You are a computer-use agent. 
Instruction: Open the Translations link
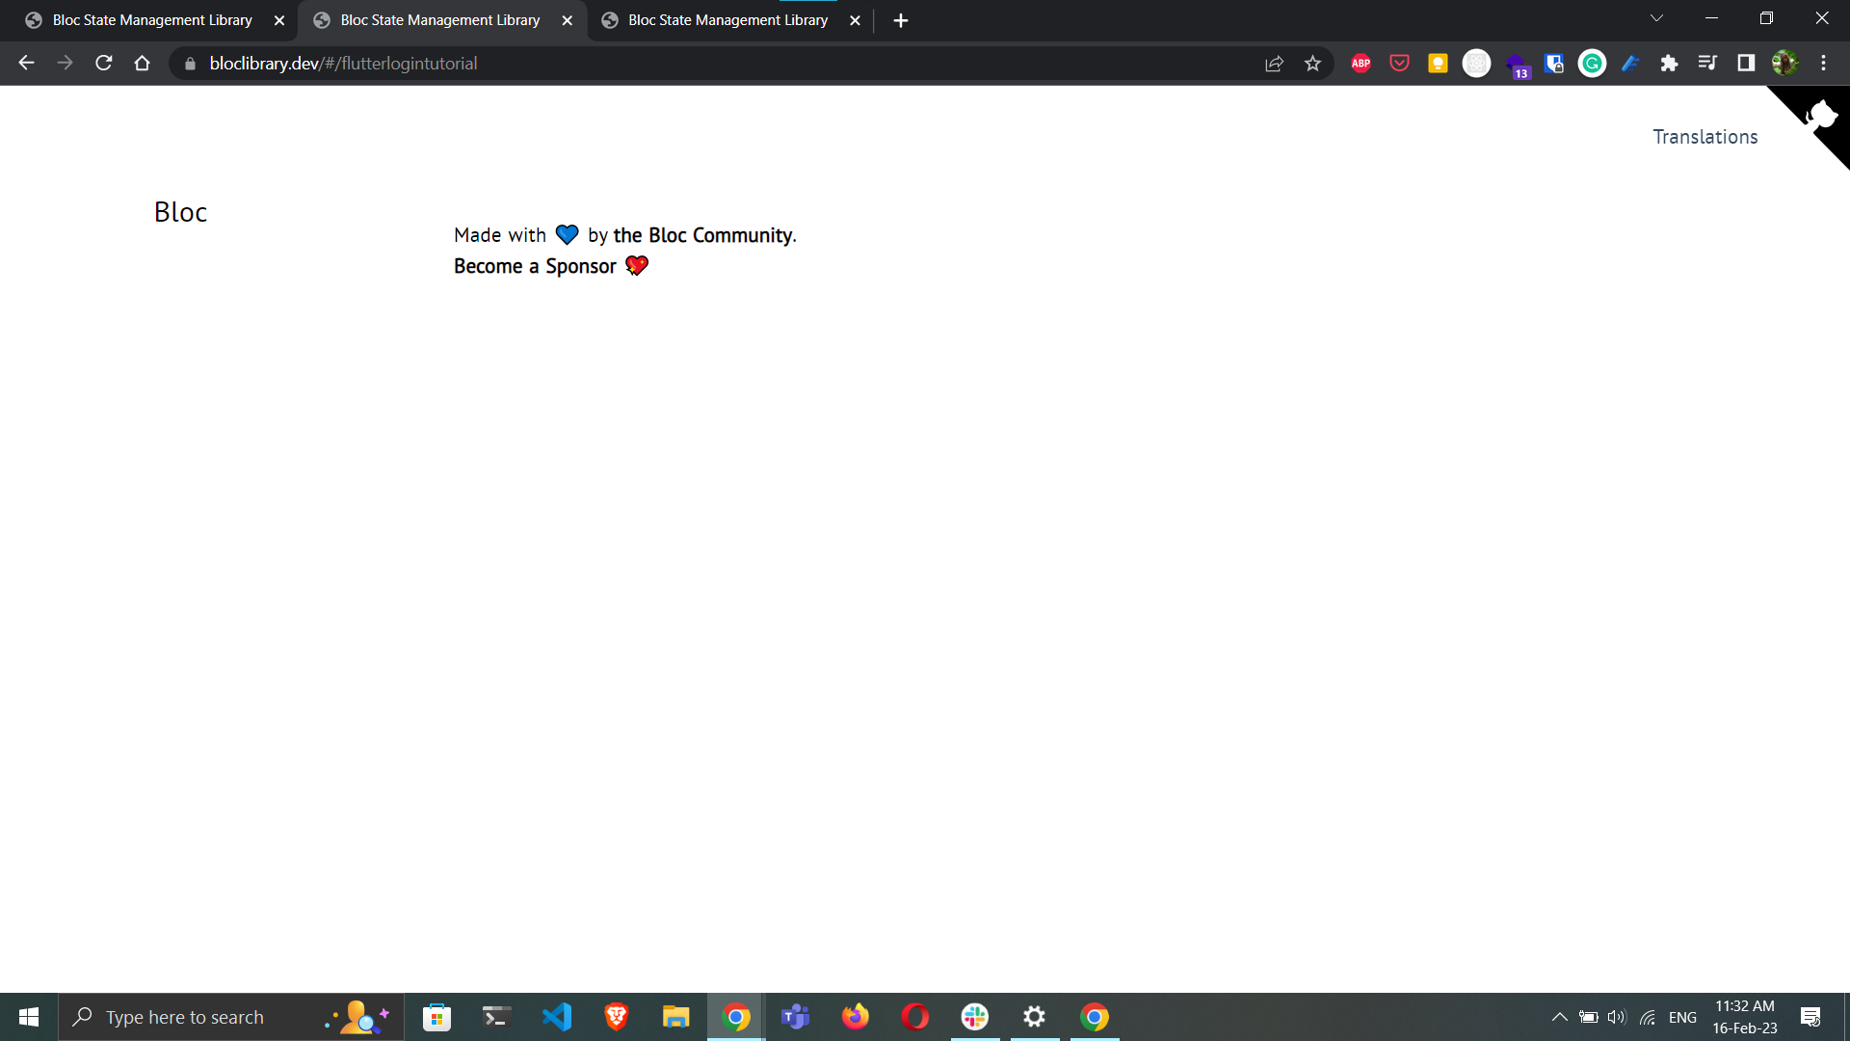click(1705, 136)
